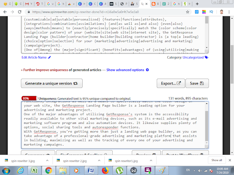Image resolution: width=234 pixels, height=175 pixels.
Task: Click the address bar URL
Action: [85, 12]
